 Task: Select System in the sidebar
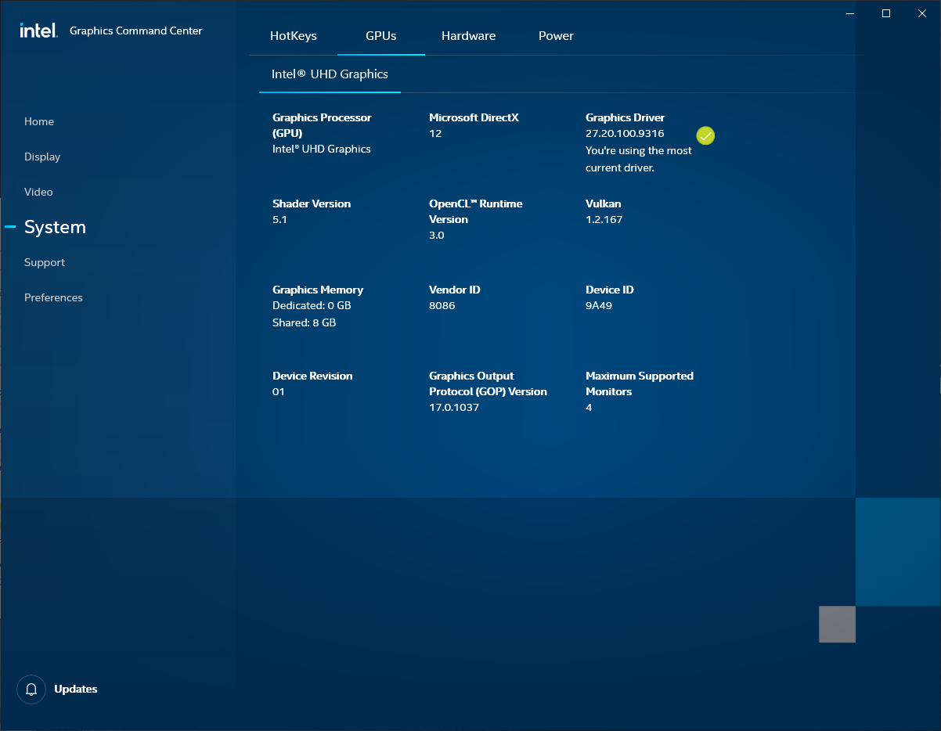click(55, 227)
